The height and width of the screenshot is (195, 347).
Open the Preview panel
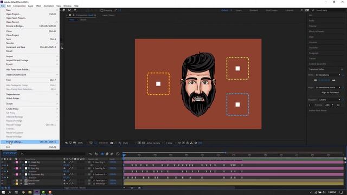pyautogui.click(x=313, y=26)
